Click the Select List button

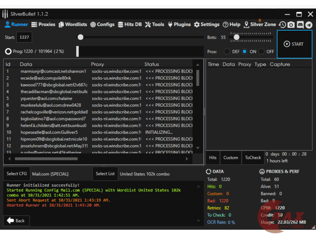tap(105, 174)
